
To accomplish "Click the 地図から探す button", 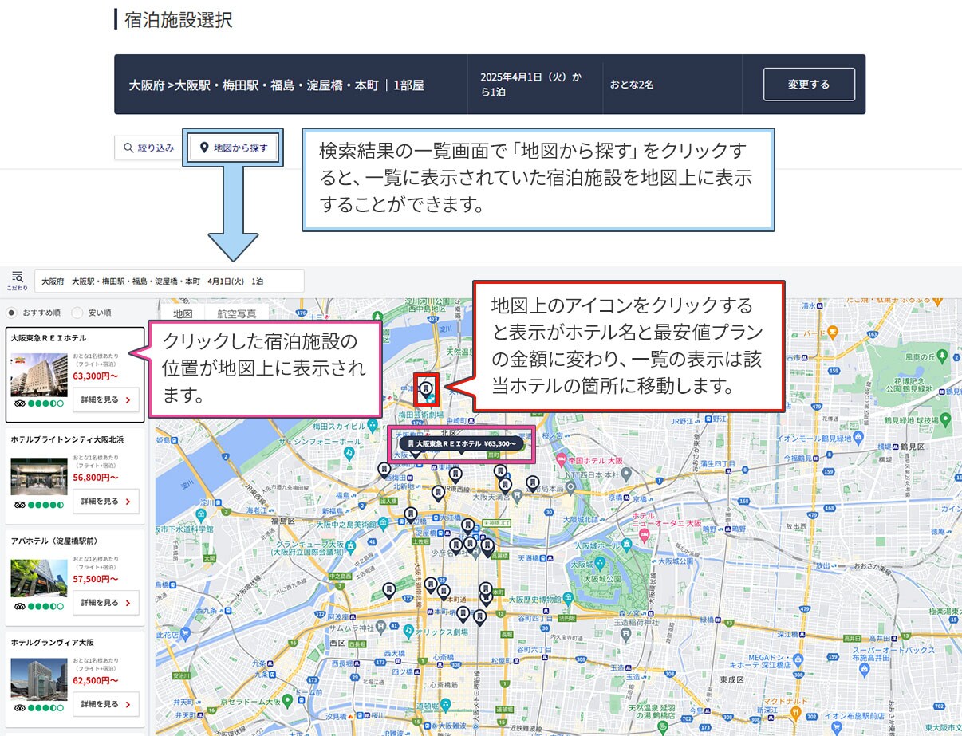I will tap(234, 148).
